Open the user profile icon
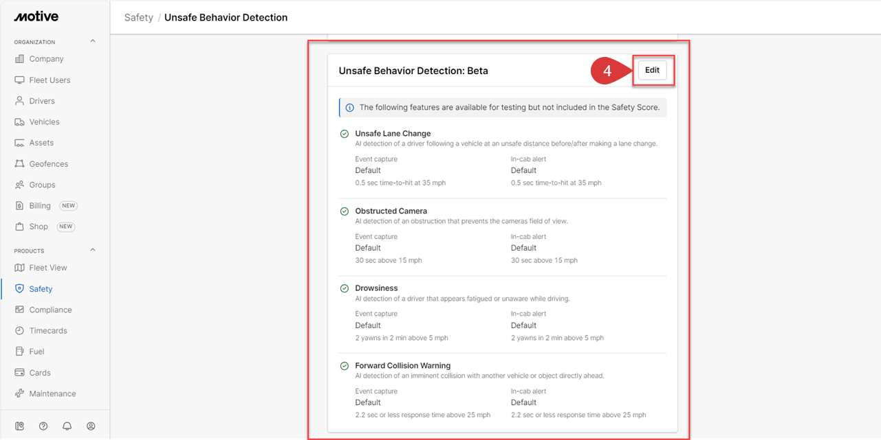The image size is (881, 440). [x=91, y=426]
